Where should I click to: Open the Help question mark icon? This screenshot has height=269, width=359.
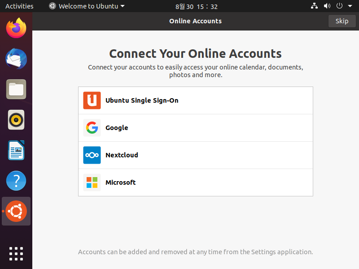click(16, 181)
